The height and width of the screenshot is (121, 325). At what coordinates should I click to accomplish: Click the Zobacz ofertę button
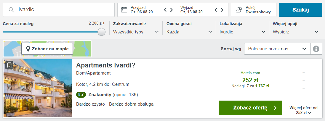[x=250, y=108]
